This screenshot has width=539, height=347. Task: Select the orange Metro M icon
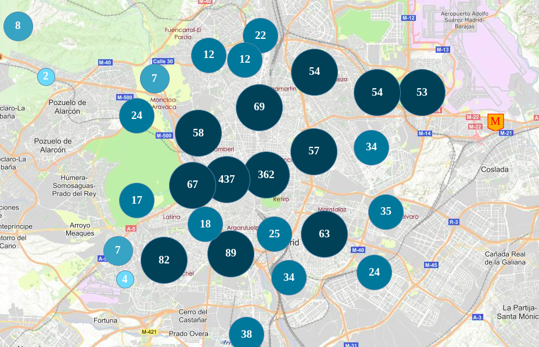pyautogui.click(x=495, y=122)
